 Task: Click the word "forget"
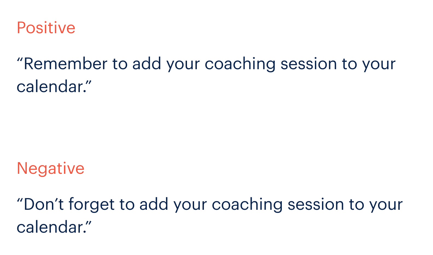91,205
